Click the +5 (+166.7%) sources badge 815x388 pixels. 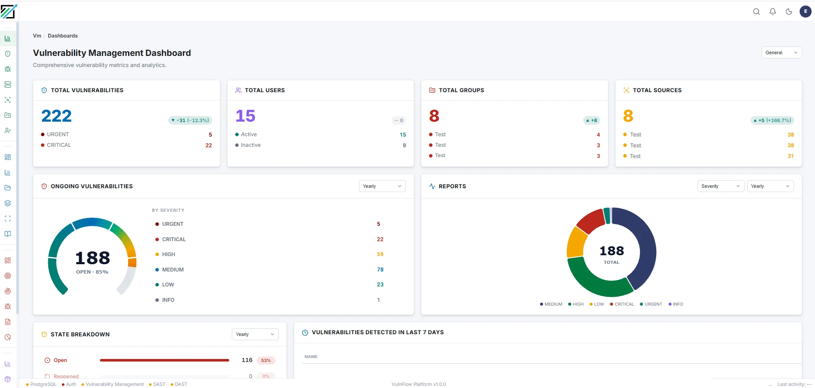pyautogui.click(x=772, y=120)
